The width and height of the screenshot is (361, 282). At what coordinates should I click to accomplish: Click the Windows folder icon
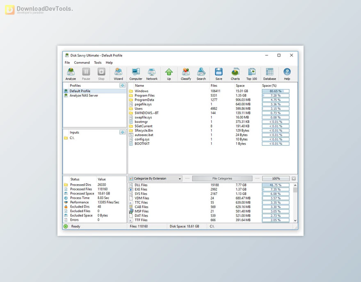tap(131, 91)
